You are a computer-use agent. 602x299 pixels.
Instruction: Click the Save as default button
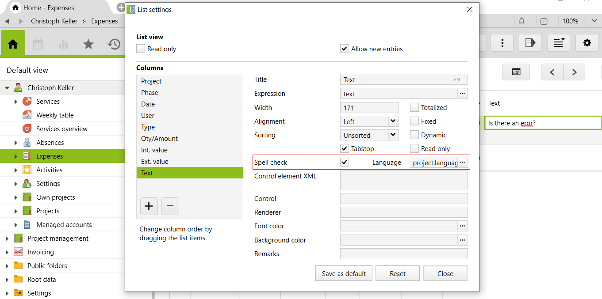tap(344, 273)
